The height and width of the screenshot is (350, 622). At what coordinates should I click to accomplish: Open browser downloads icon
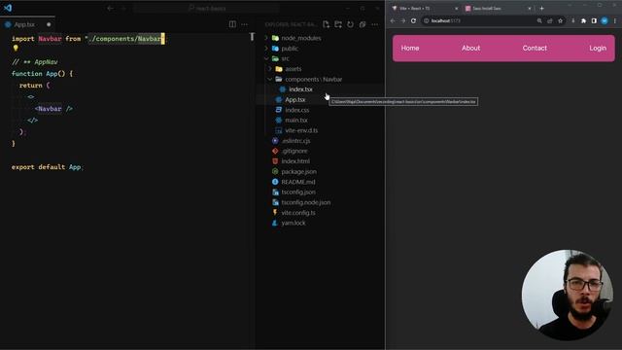(x=572, y=20)
